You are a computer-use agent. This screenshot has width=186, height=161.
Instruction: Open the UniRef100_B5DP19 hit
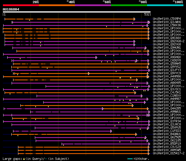coord(167,144)
